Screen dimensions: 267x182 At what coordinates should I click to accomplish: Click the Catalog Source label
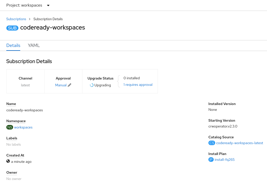pos(221,137)
